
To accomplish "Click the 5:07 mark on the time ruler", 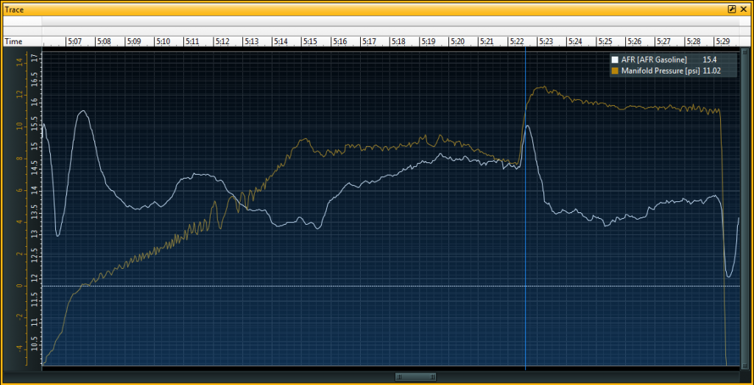I will (x=75, y=42).
